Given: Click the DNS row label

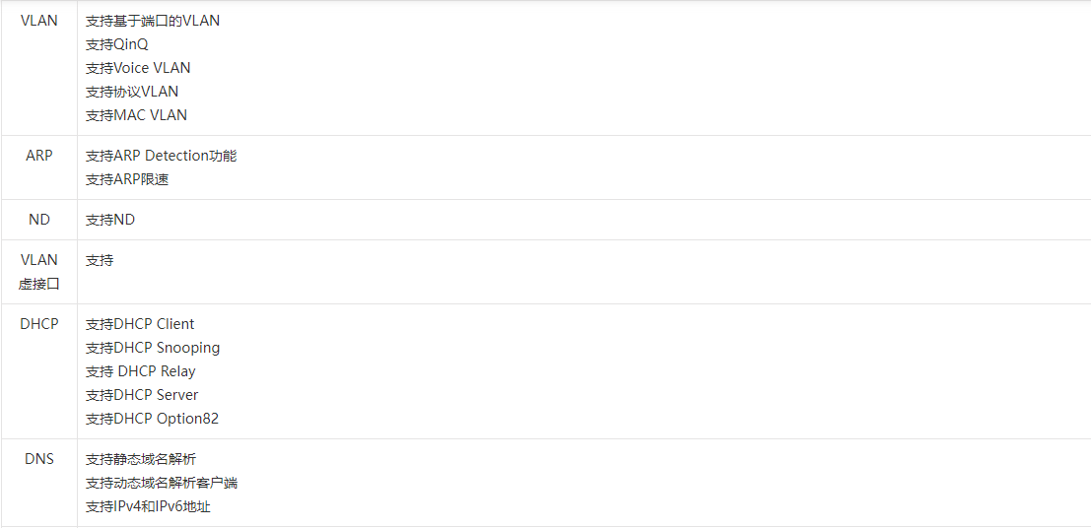Looking at the screenshot, I should [39, 459].
